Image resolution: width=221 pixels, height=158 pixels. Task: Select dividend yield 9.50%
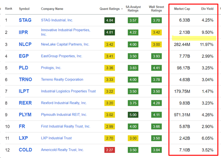tap(208, 32)
